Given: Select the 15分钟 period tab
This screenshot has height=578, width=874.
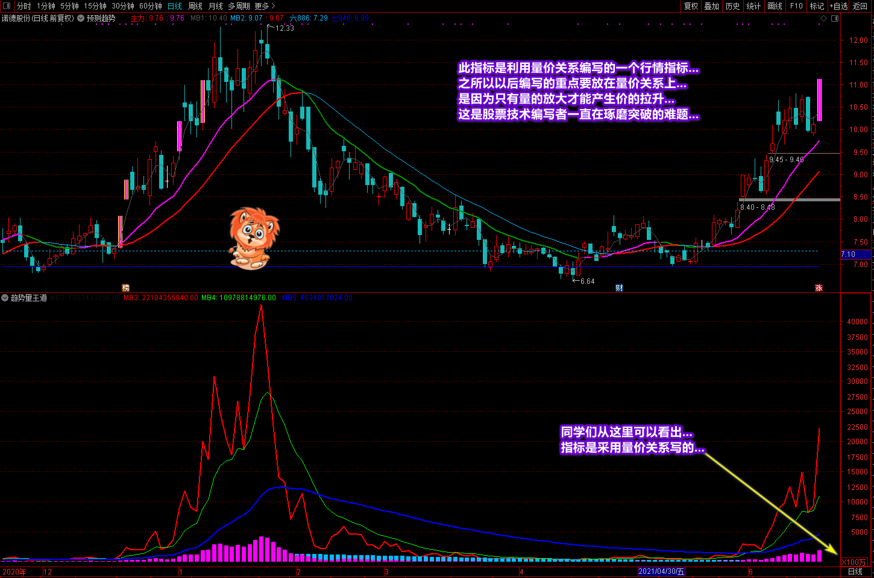Looking at the screenshot, I should coord(95,6).
